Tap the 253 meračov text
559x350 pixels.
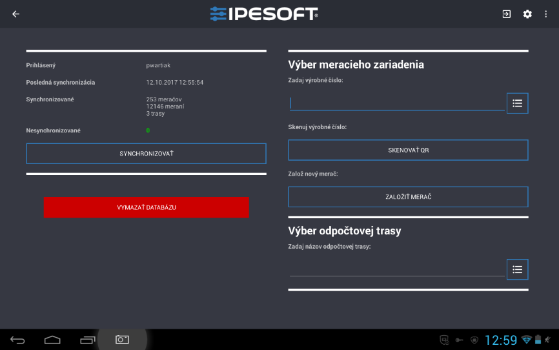click(x=164, y=99)
